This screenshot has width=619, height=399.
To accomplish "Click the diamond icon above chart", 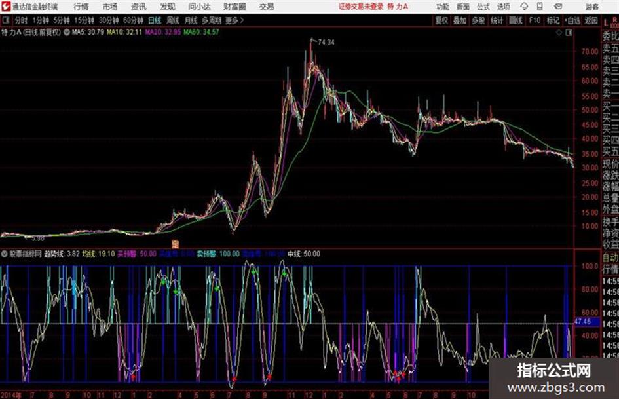I will pyautogui.click(x=559, y=33).
